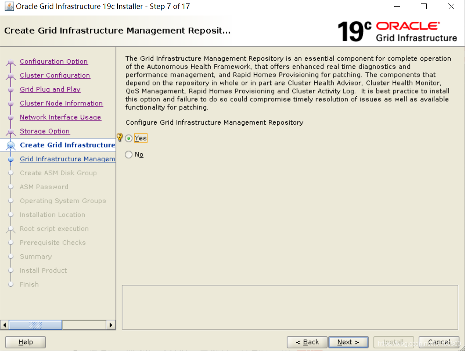The width and height of the screenshot is (465, 351).
Task: Open the Grid Plug and Play step
Action: (x=50, y=89)
